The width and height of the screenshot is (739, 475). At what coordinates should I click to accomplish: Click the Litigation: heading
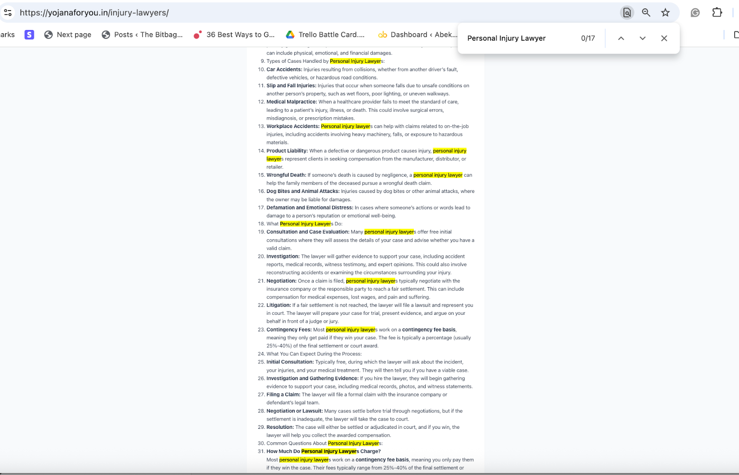[x=279, y=305]
